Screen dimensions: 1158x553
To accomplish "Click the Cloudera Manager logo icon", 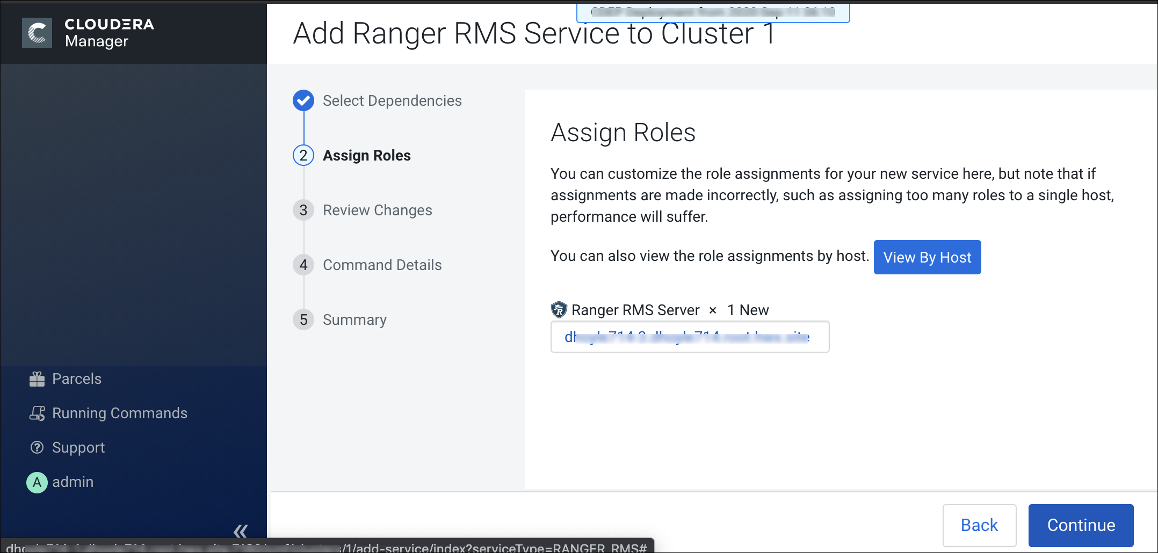I will click(x=37, y=33).
